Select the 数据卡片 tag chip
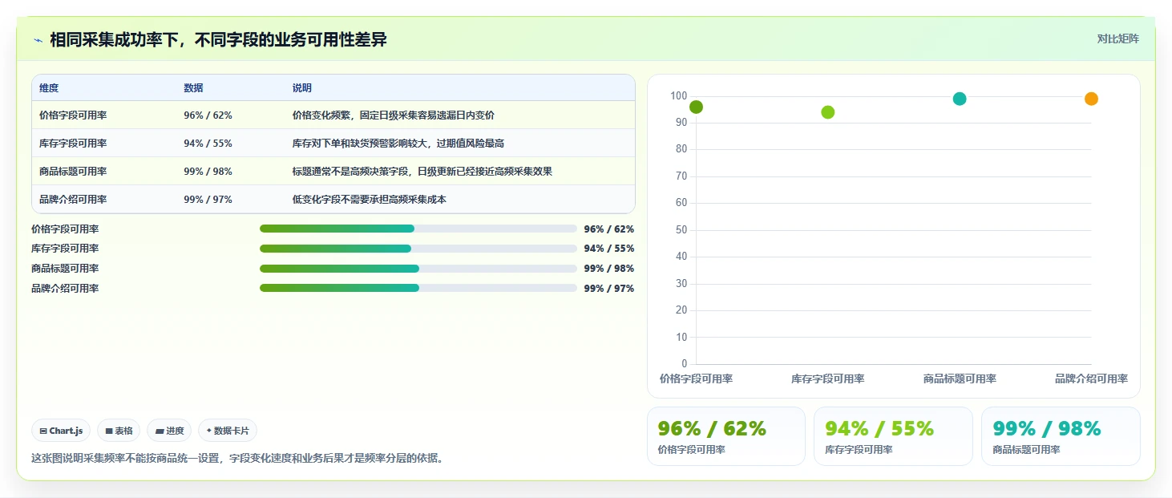1172x498 pixels. (x=228, y=431)
